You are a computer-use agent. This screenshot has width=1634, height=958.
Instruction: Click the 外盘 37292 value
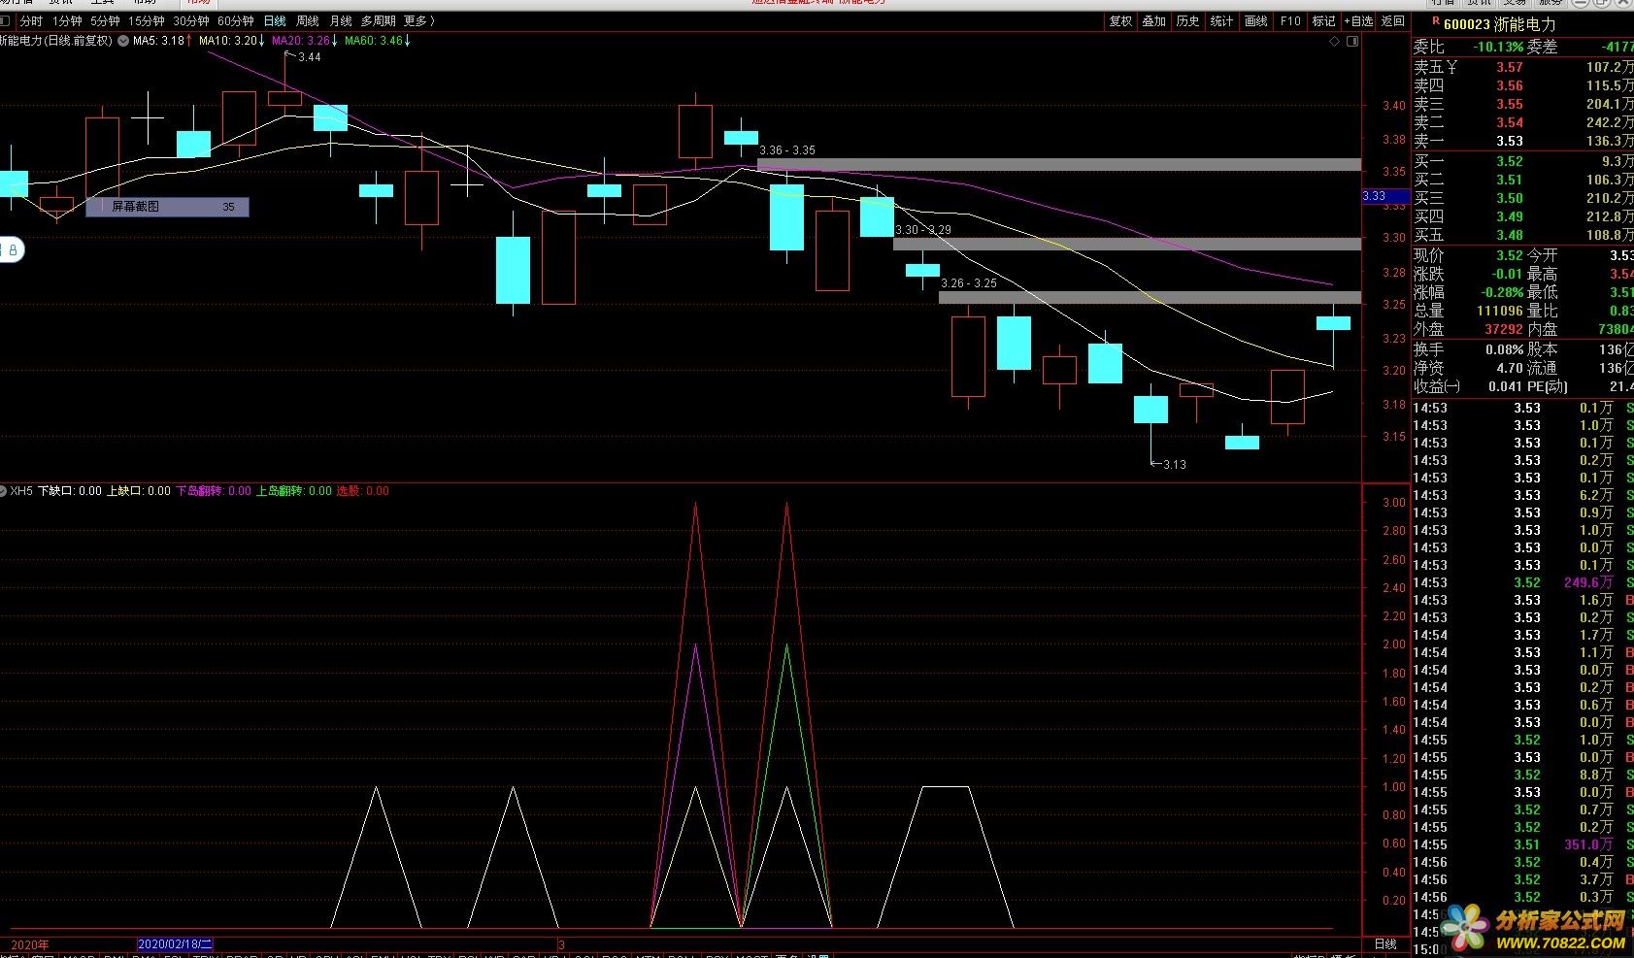1503,329
